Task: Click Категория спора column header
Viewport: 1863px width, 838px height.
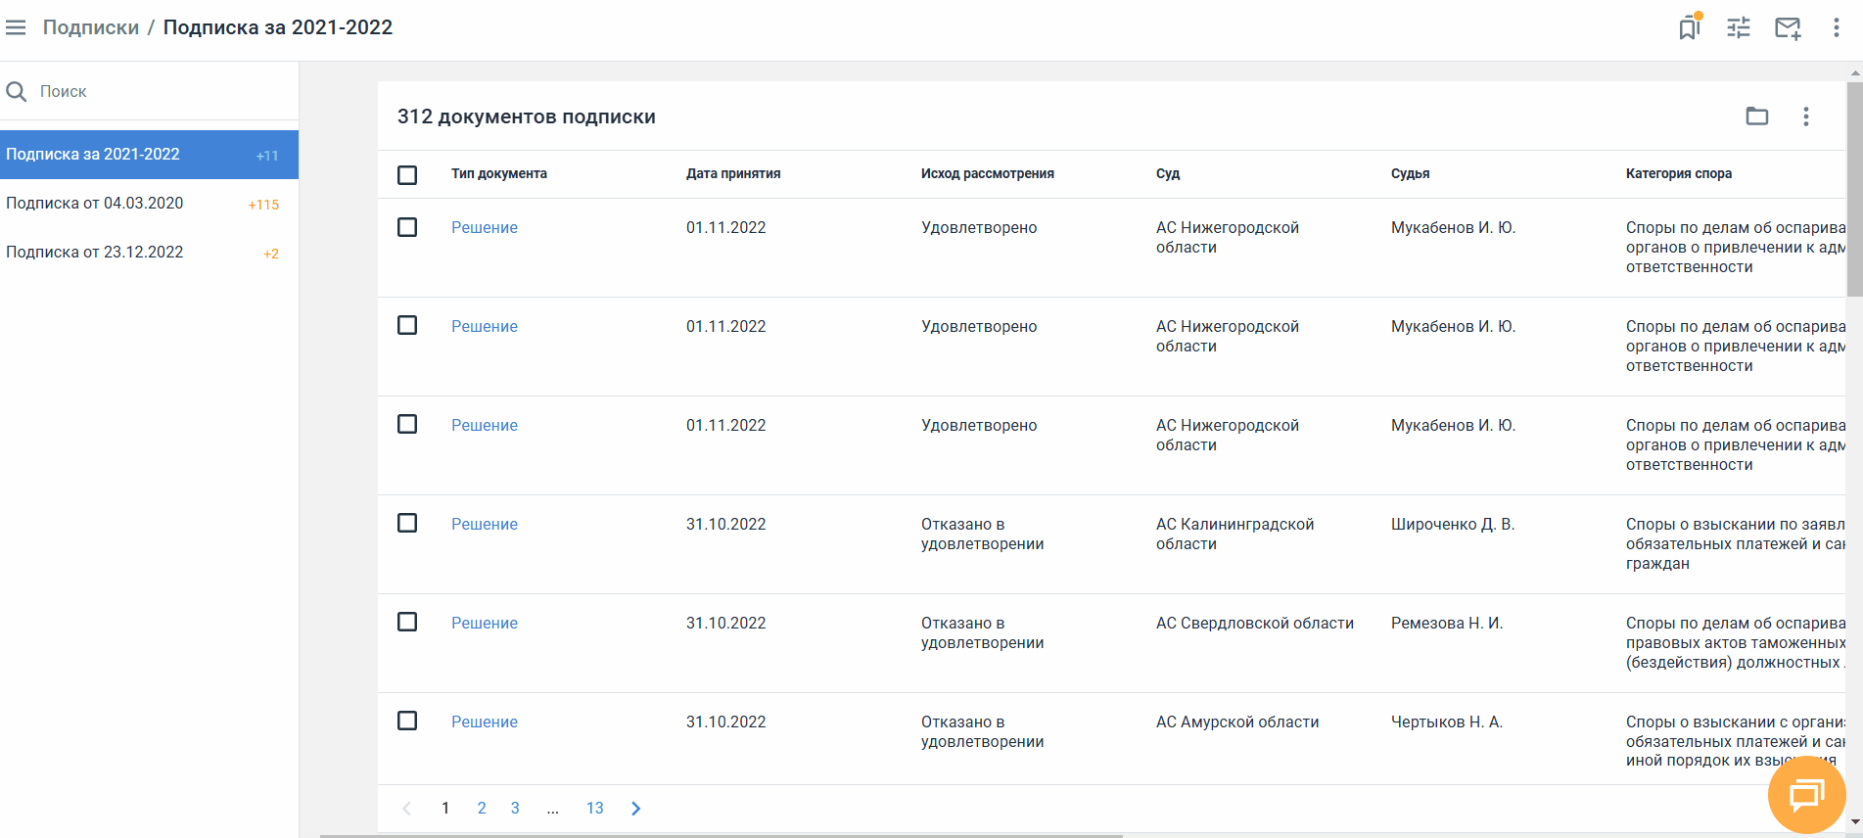Action: coord(1679,173)
